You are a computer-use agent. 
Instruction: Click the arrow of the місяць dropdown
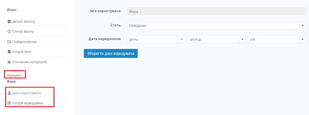pyautogui.click(x=242, y=39)
